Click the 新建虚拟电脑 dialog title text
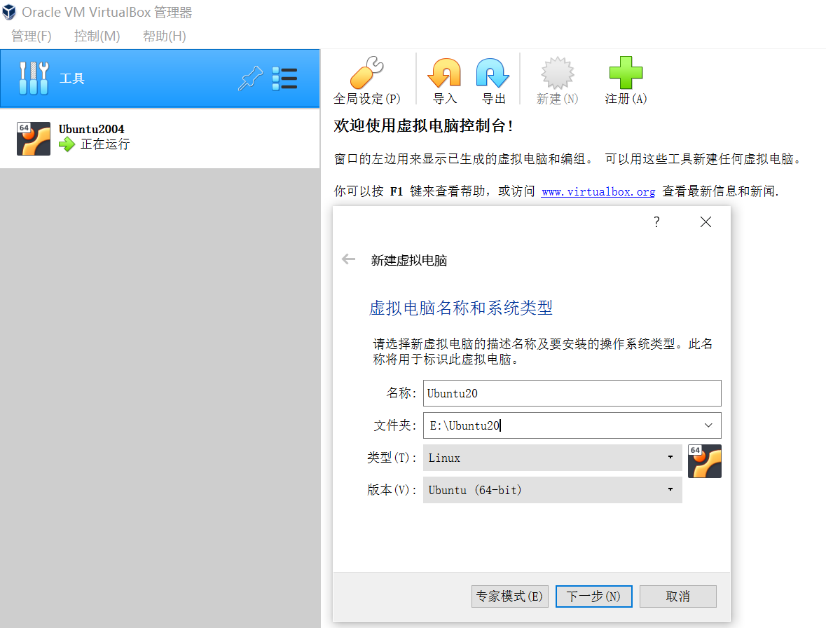 click(x=408, y=260)
